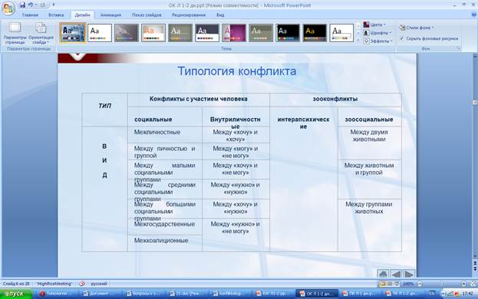
Task: Select the black theme thumbnail with yellow Aa
Action: [x=315, y=32]
